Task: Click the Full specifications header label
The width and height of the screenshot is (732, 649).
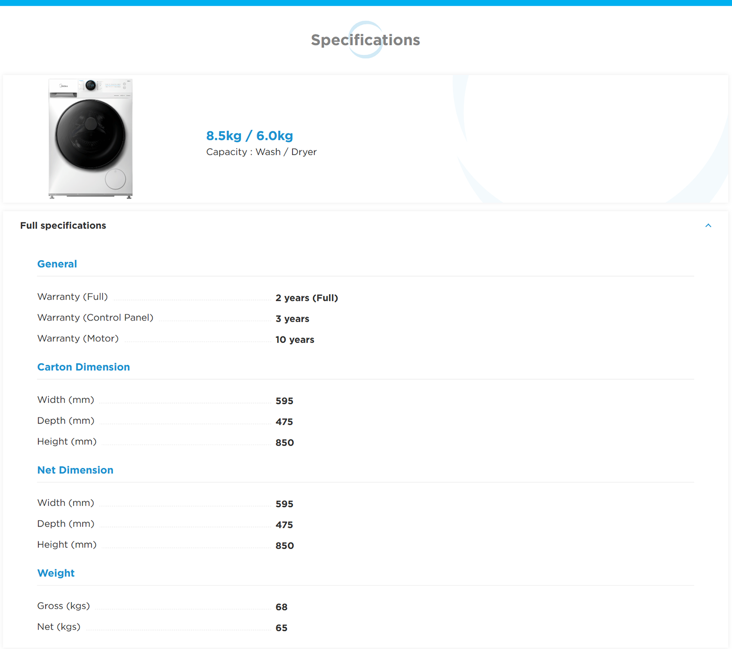Action: click(x=63, y=225)
